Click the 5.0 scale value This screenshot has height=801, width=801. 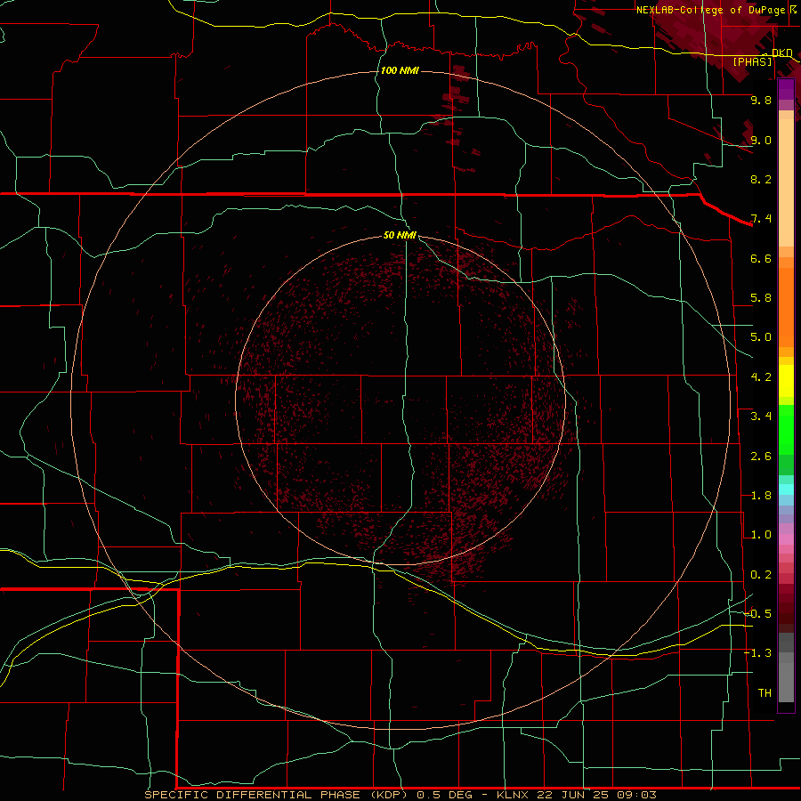click(761, 337)
